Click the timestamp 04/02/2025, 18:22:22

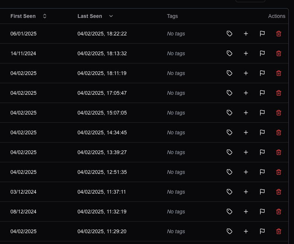click(102, 34)
